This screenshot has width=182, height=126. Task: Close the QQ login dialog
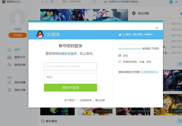pos(157,28)
